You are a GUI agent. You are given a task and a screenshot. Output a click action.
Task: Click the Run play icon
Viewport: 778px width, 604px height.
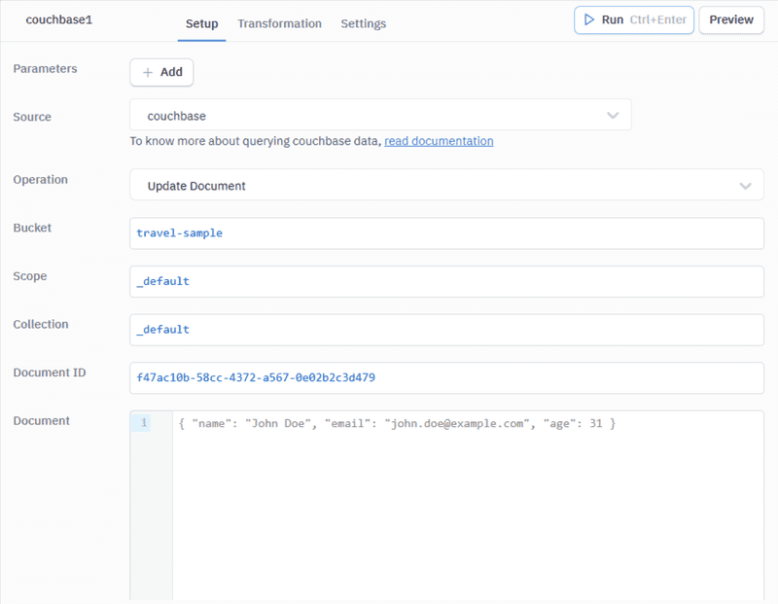(x=589, y=19)
